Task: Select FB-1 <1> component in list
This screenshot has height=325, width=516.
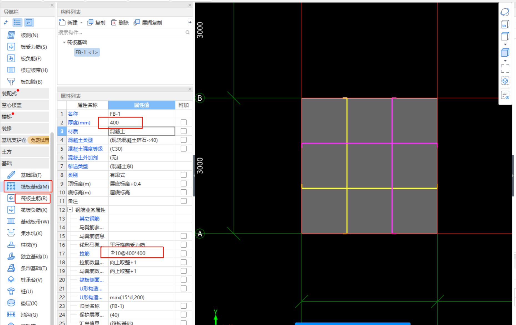Action: [x=87, y=52]
